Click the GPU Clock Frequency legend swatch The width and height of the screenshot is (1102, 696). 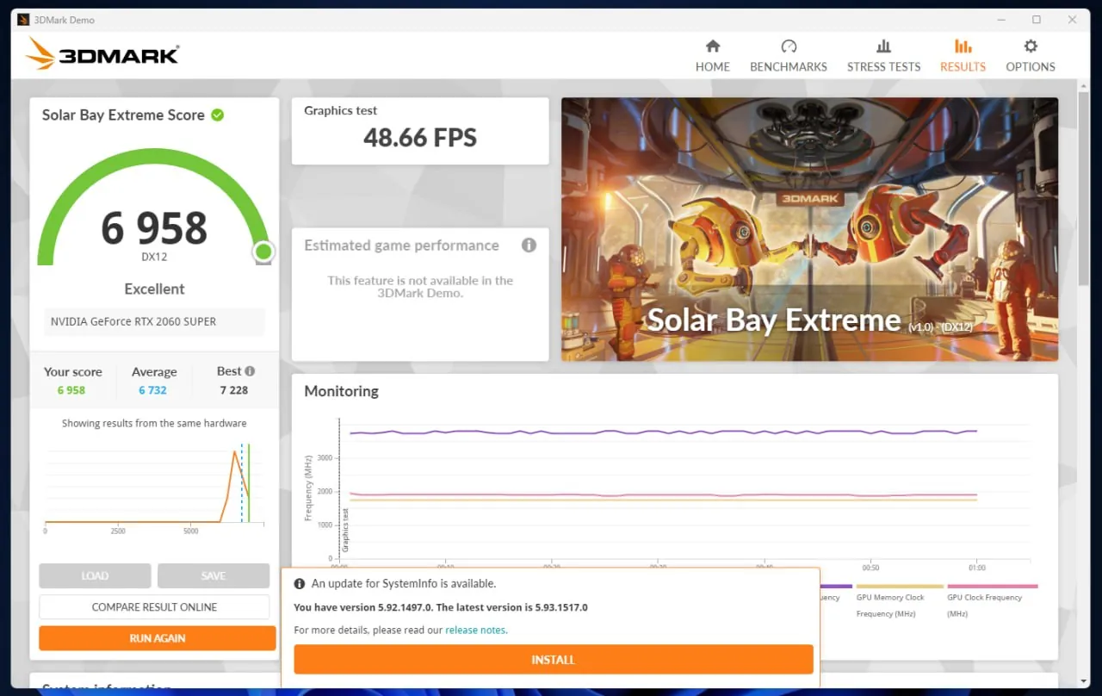(x=993, y=587)
